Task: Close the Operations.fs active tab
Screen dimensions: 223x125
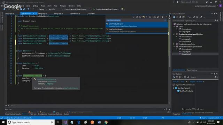Action: pos(36,14)
